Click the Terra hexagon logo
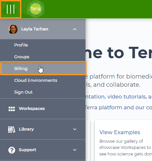This screenshot has width=152, height=161. click(36, 9)
